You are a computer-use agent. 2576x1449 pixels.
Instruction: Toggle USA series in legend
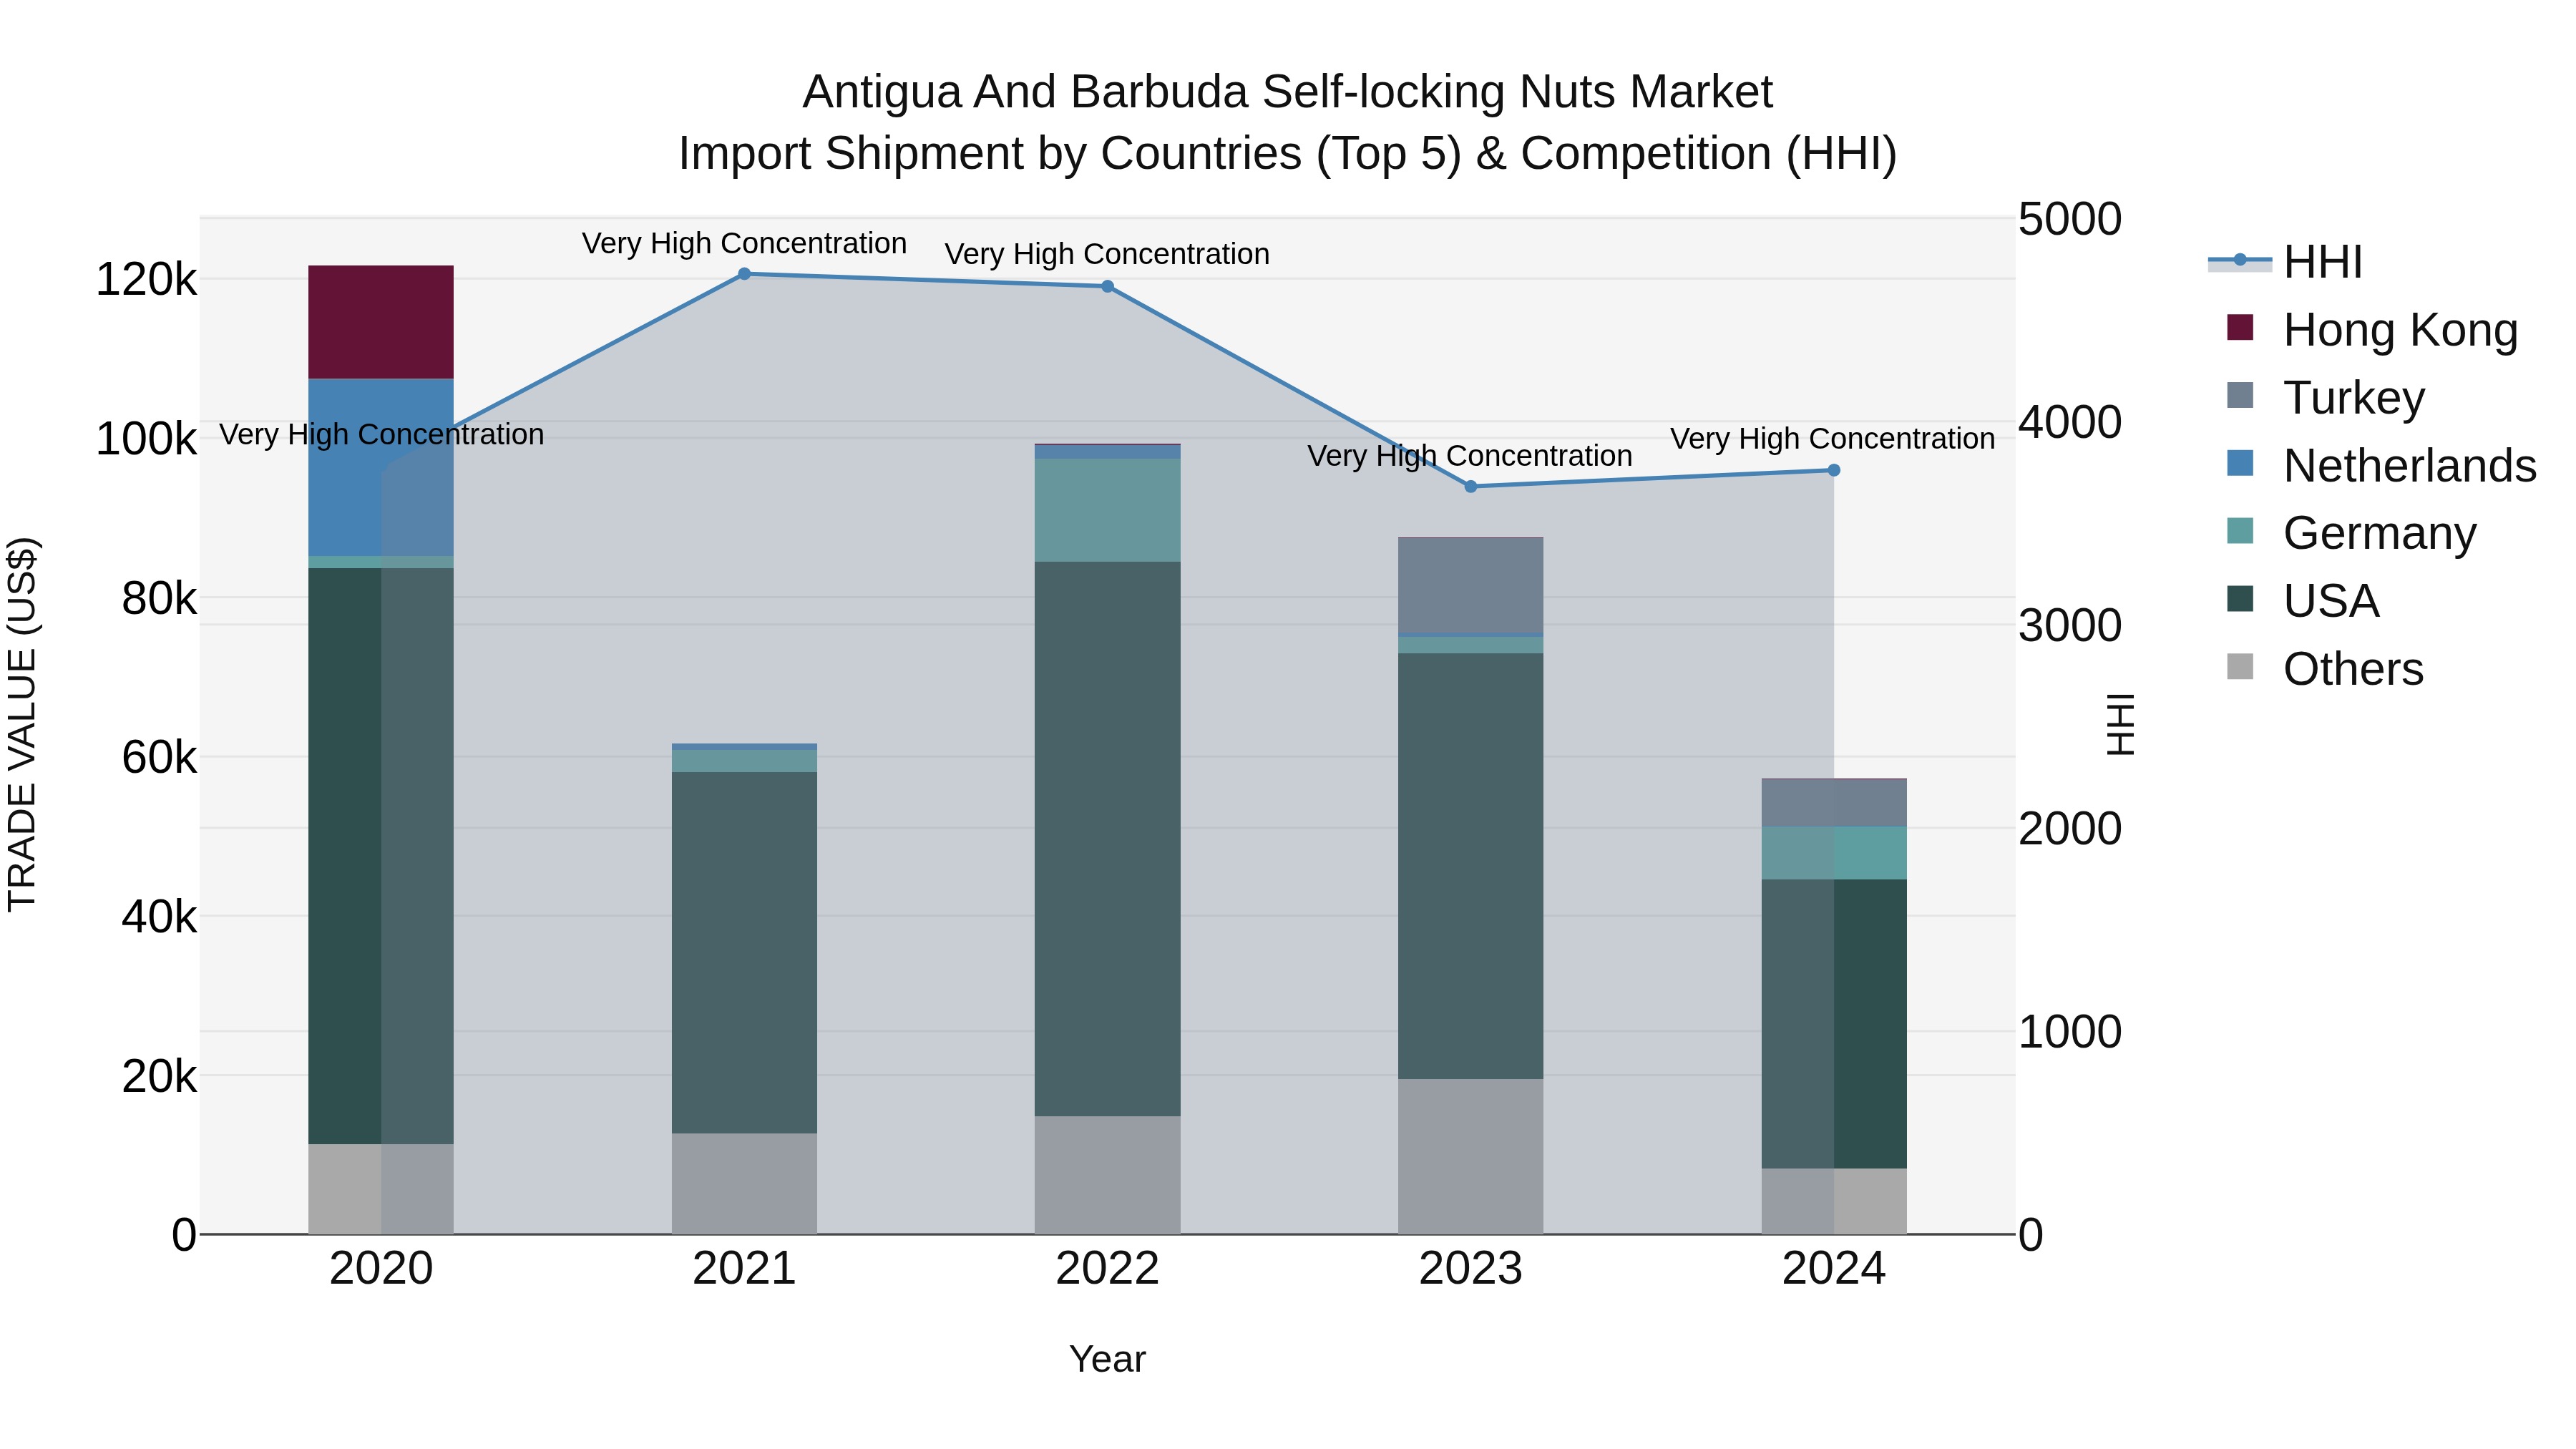pyautogui.click(x=2304, y=600)
